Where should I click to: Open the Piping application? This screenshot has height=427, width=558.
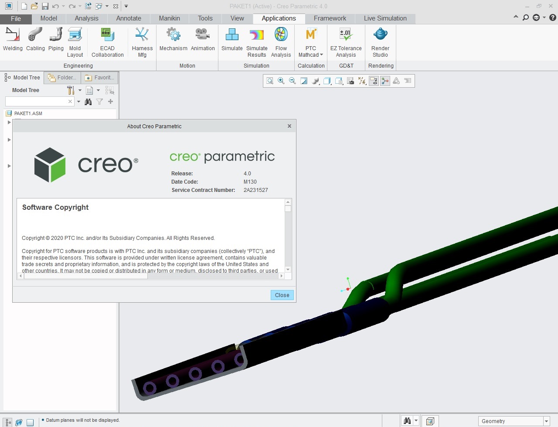click(x=56, y=39)
